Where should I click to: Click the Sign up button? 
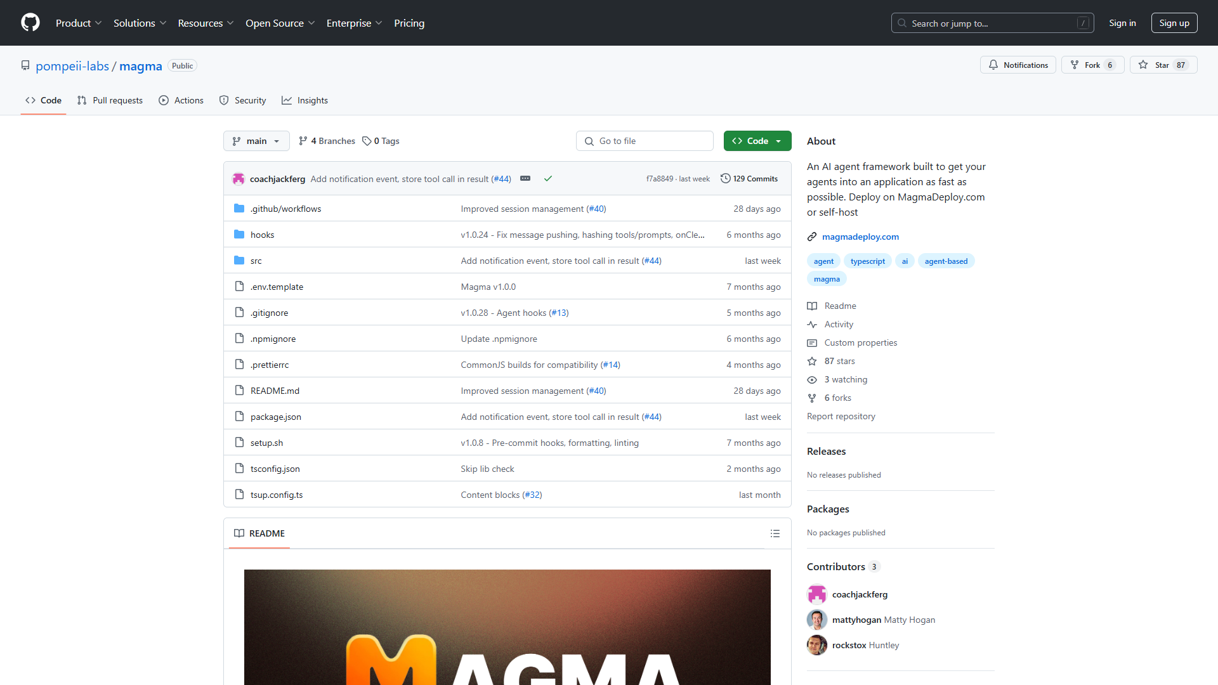(1174, 23)
